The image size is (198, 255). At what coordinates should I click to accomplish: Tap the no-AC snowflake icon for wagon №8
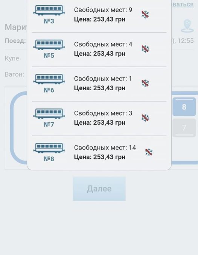pyautogui.click(x=149, y=152)
